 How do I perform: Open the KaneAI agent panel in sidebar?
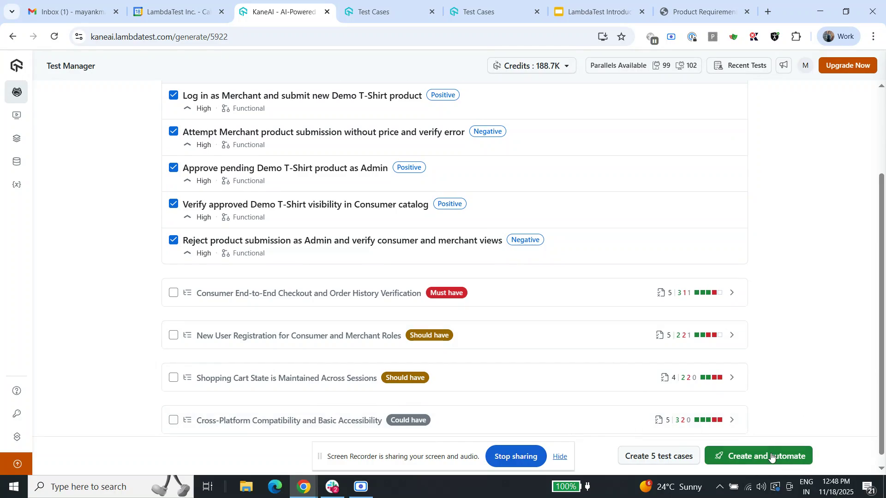(17, 92)
